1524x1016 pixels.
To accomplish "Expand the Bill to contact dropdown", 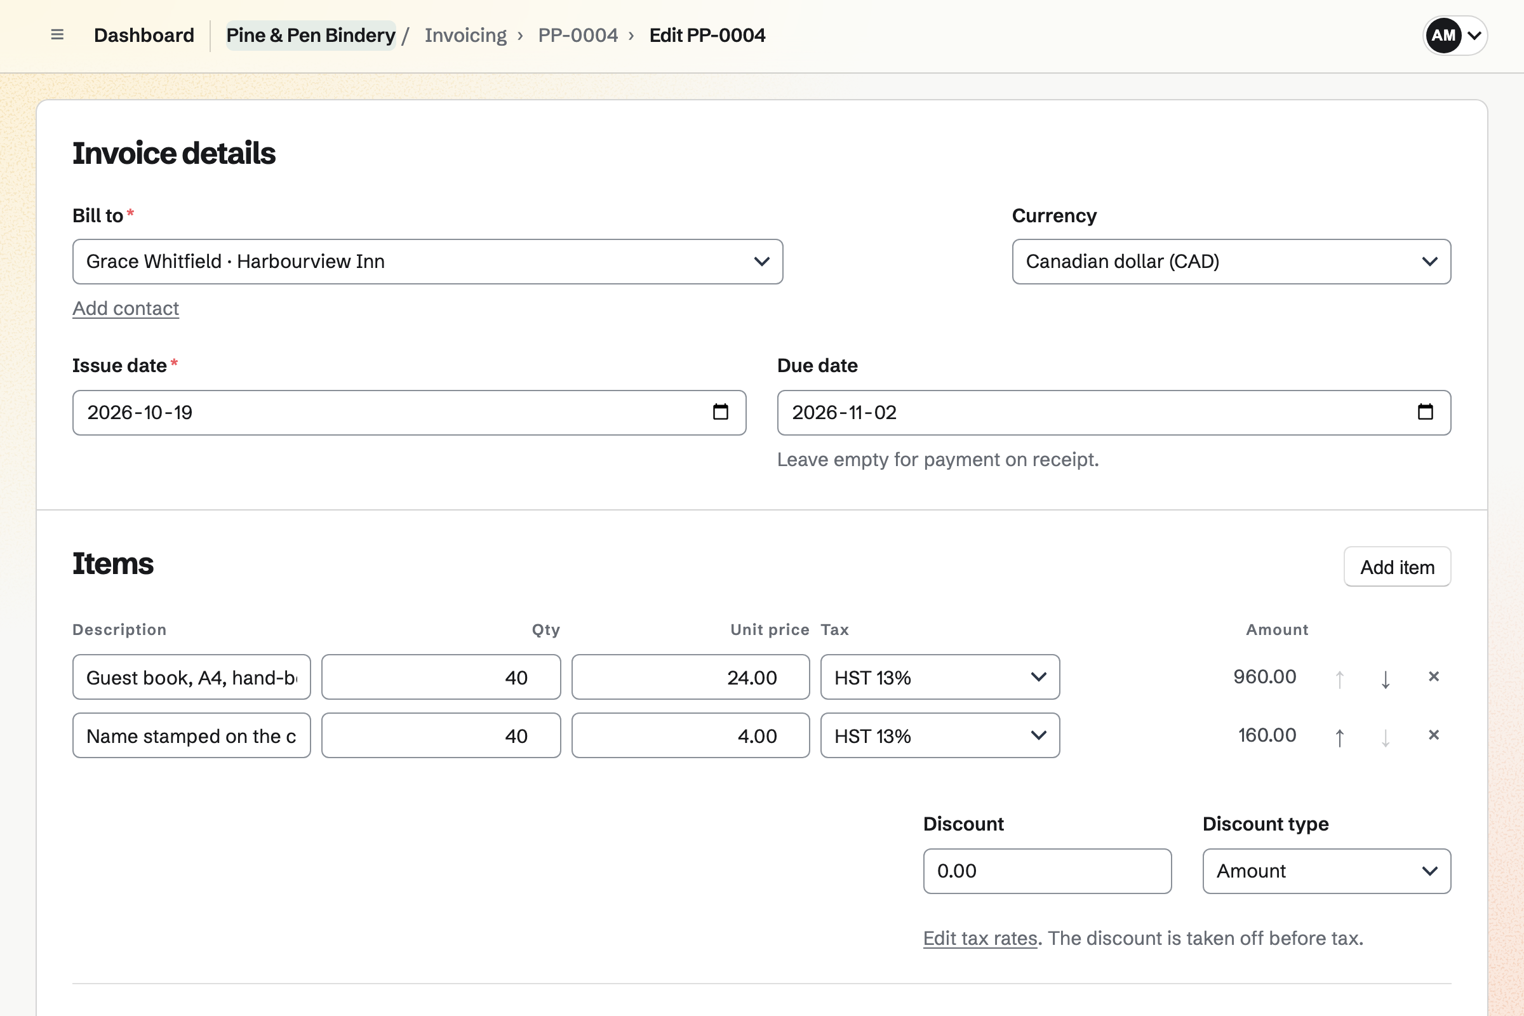I will (427, 262).
